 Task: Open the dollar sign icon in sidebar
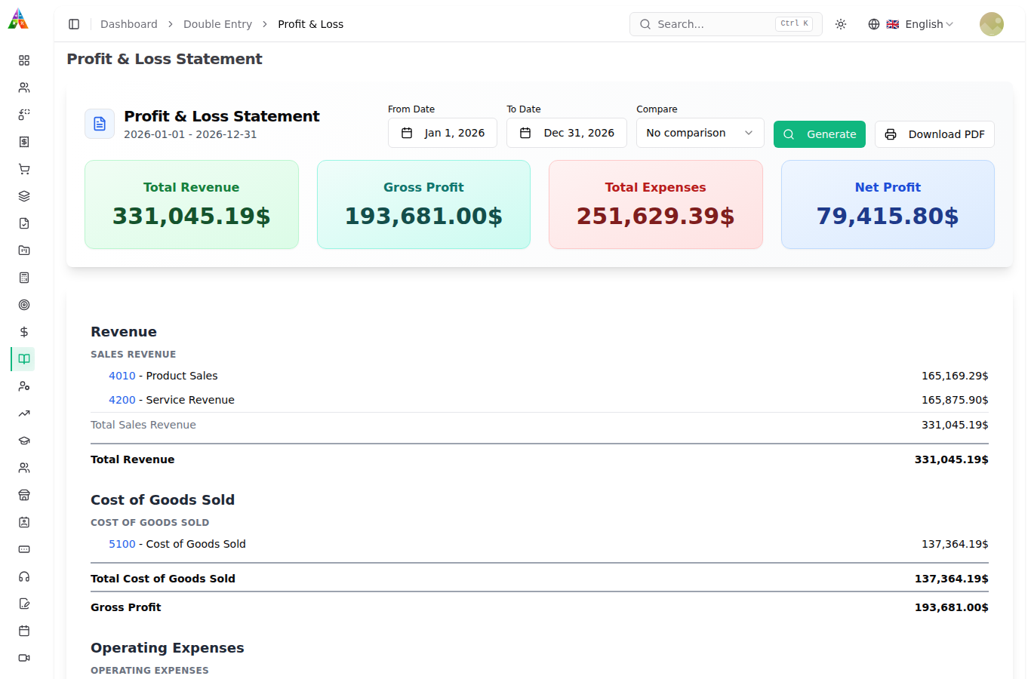tap(24, 332)
